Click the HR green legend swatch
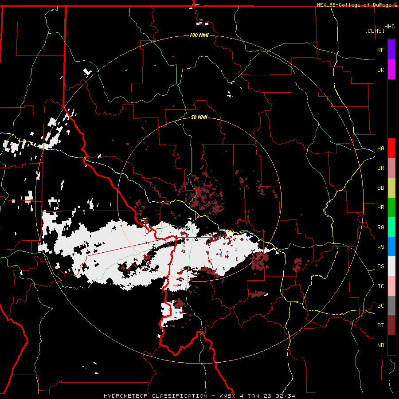The height and width of the screenshot is (399, 399). tap(391, 207)
